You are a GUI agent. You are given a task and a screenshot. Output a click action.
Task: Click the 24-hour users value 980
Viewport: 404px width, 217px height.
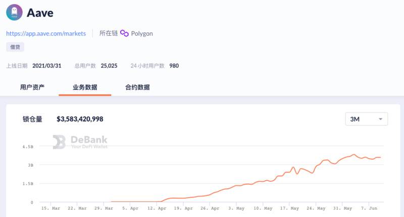pos(174,66)
